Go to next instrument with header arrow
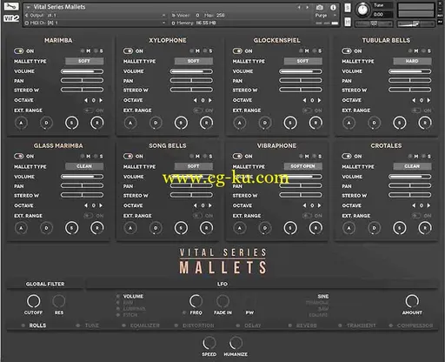 point(307,7)
